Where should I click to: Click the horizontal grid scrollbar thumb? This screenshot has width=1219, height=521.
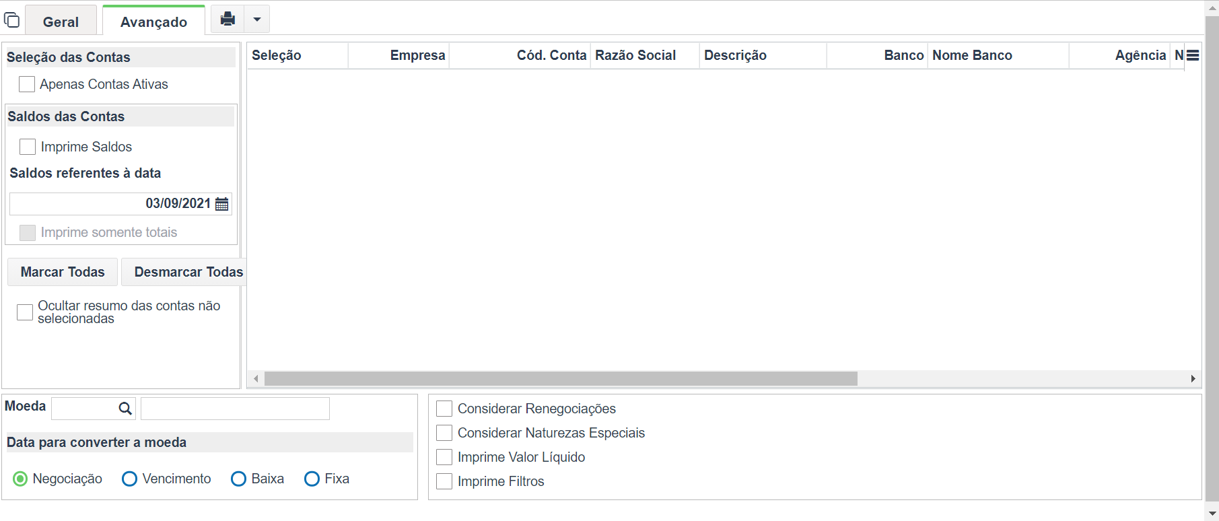point(561,379)
